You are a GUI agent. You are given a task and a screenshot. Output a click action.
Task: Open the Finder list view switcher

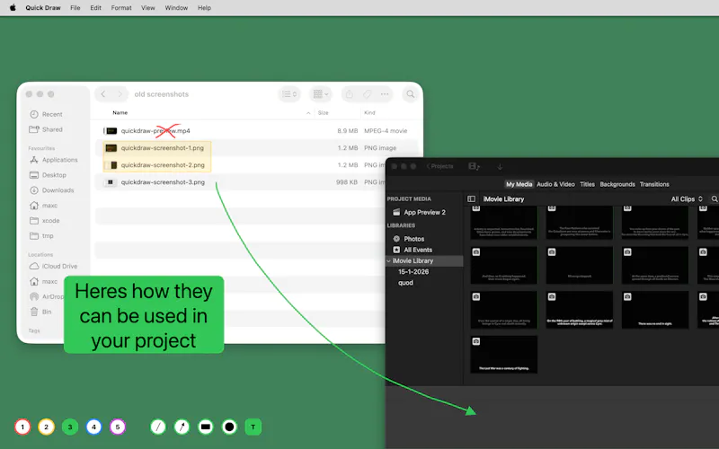click(x=289, y=94)
